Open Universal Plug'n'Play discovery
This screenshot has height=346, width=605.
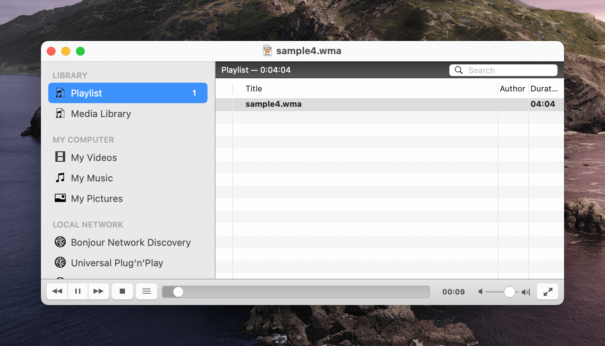click(117, 263)
